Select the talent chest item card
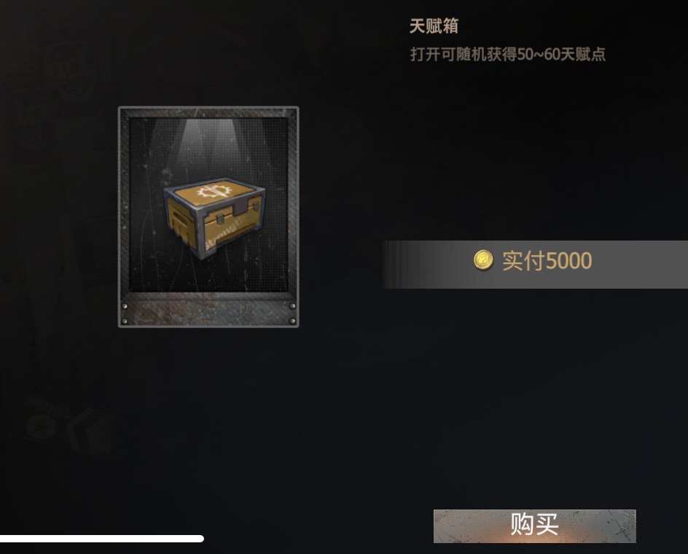Image resolution: width=688 pixels, height=554 pixels. (x=208, y=216)
